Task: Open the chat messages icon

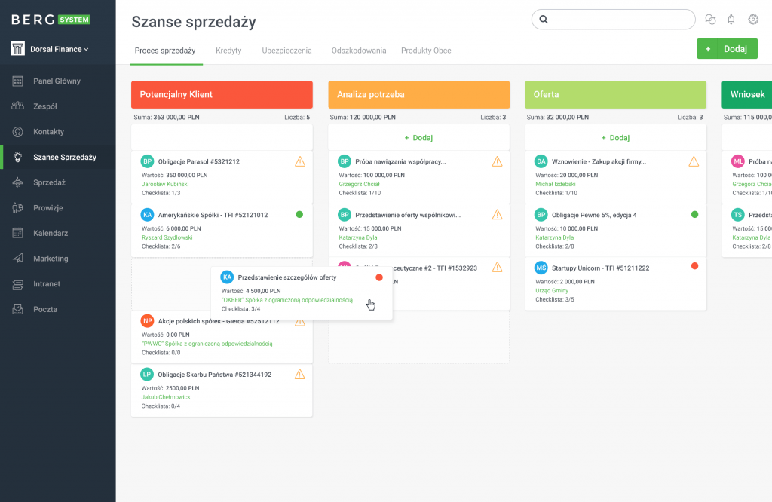Action: click(710, 19)
